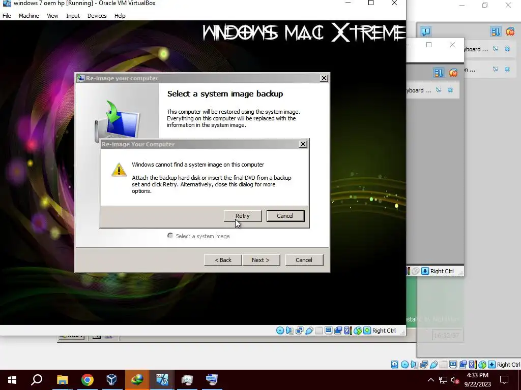Click the display icon in the status bar above the taskbar
The image size is (521, 390).
pyautogui.click(x=453, y=365)
